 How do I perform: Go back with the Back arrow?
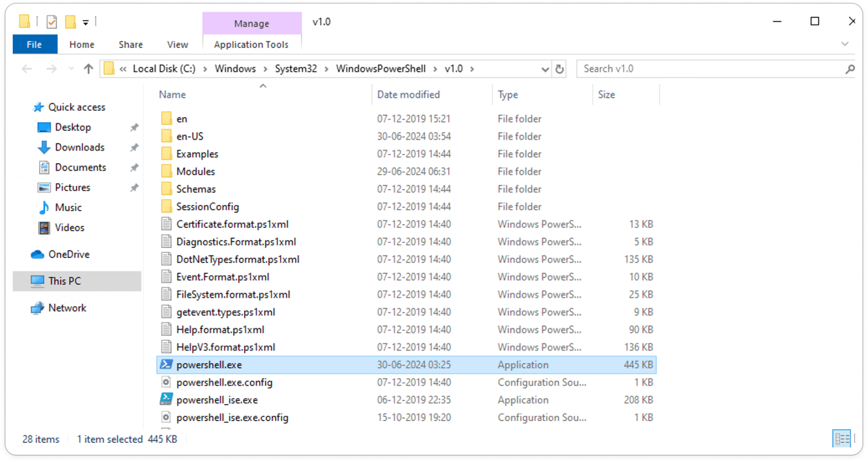point(27,69)
